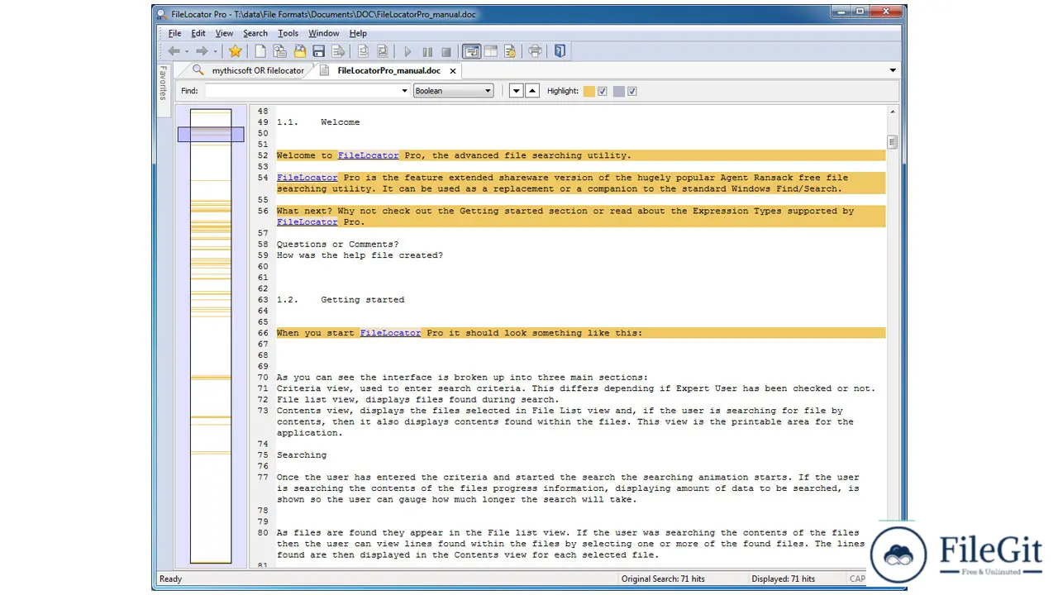Click heading text '1.2. Getting started'

(341, 300)
